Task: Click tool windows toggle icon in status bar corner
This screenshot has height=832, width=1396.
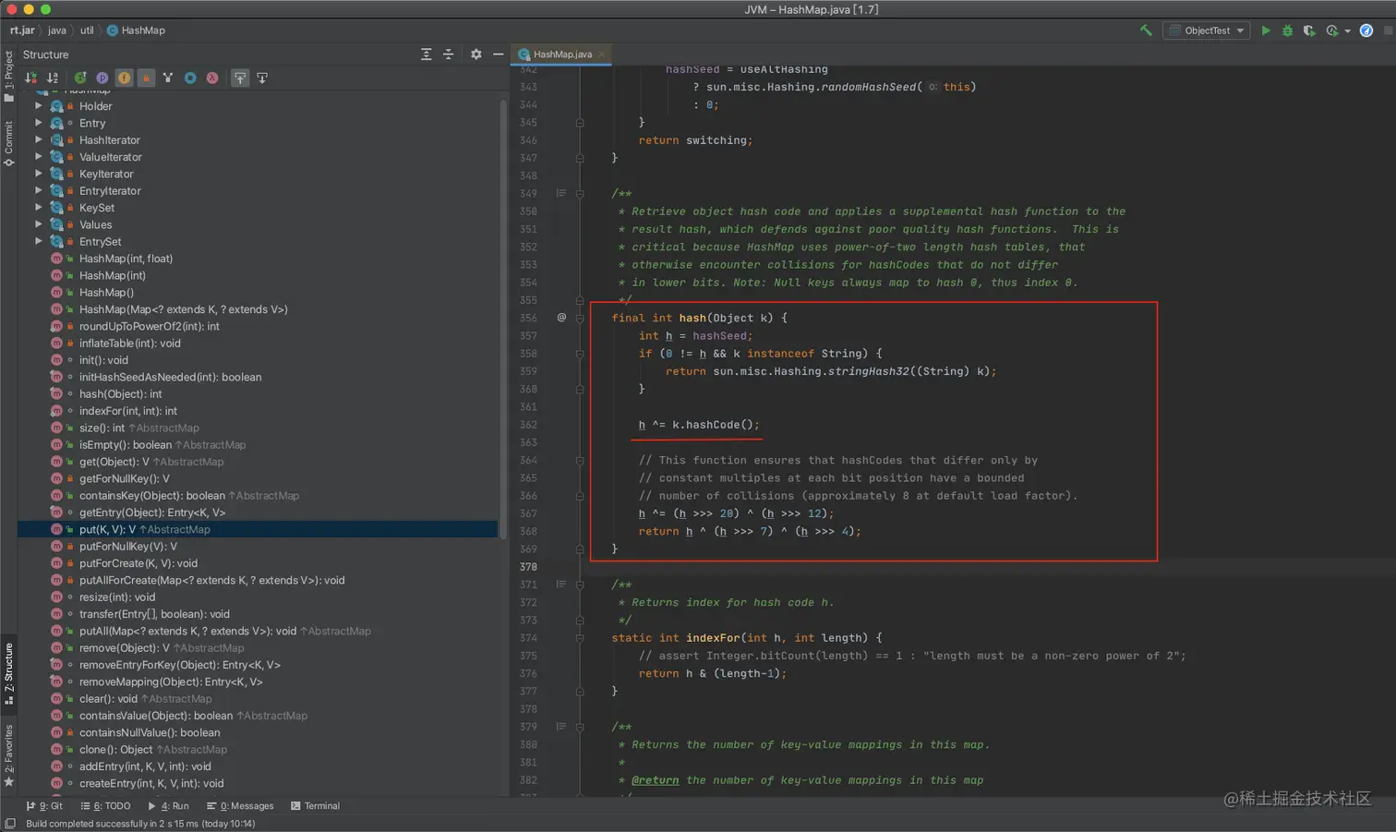Action: [x=9, y=824]
